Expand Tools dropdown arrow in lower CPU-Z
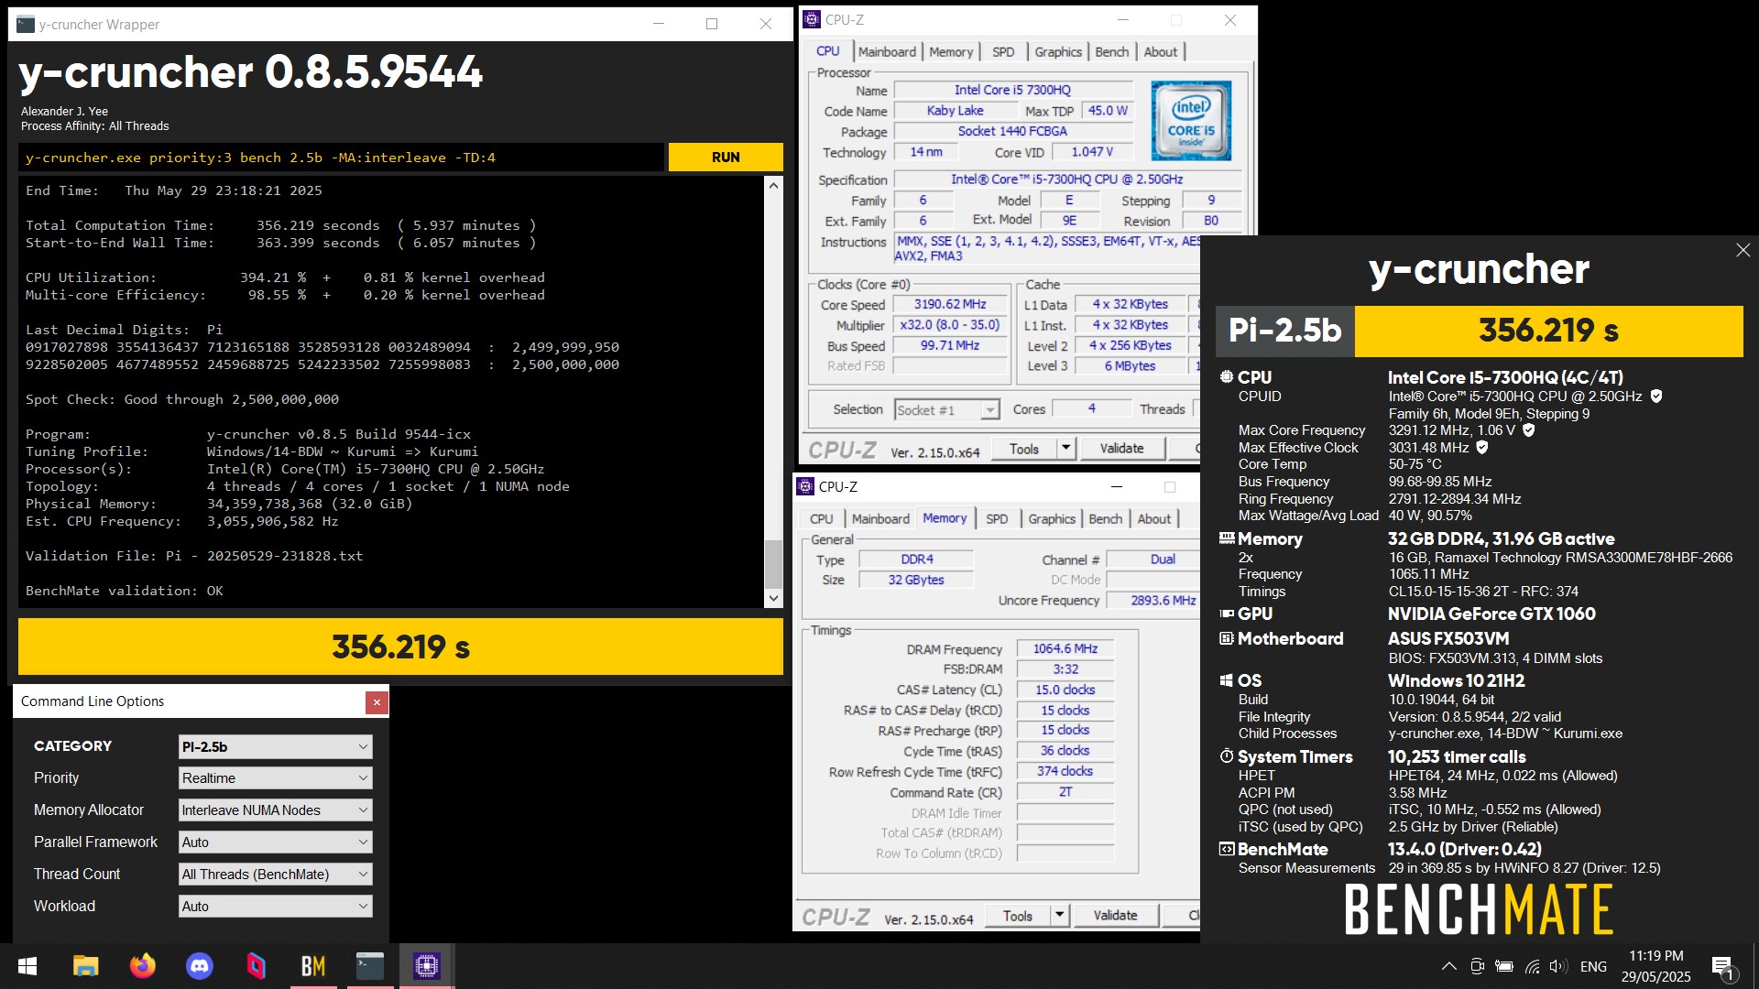Viewport: 1759px width, 989px height. pyautogui.click(x=1059, y=915)
